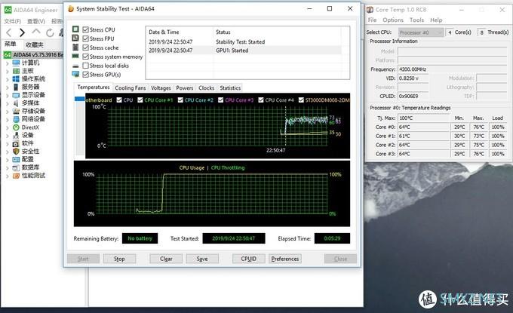This screenshot has height=313, width=513.
Task: Select the 安全性 shield icon in tree
Action: coord(16,151)
